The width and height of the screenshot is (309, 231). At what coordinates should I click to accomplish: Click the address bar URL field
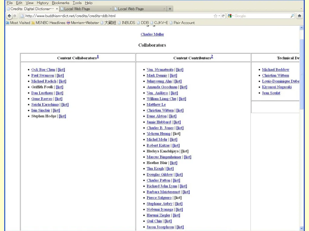click(119, 16)
